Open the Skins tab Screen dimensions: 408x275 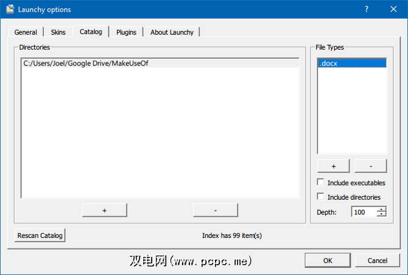coord(58,32)
